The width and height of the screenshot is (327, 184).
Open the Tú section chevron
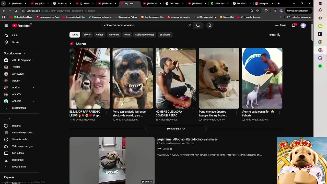(x=10, y=119)
